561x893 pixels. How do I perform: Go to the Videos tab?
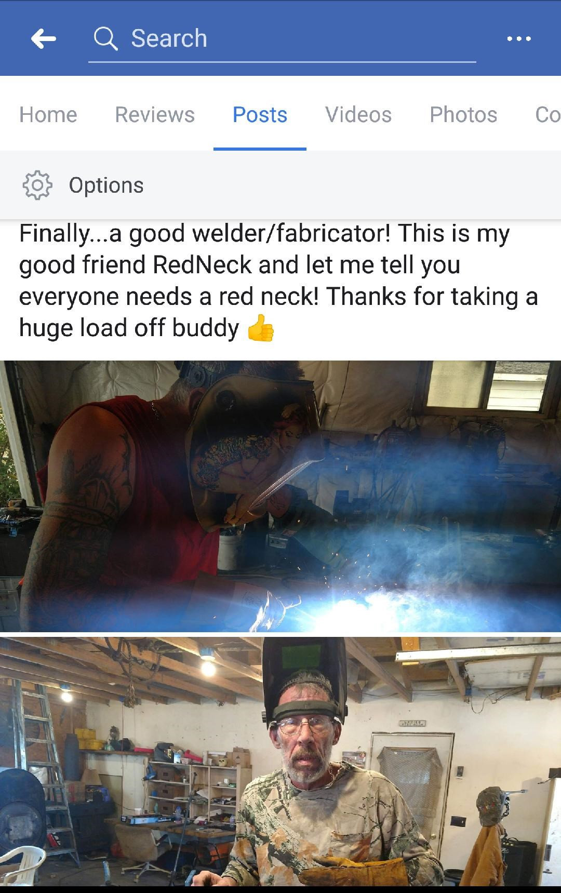(358, 114)
